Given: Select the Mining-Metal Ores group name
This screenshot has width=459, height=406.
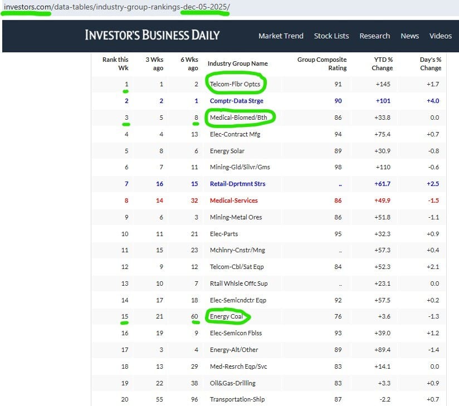Looking at the screenshot, I should (x=236, y=217).
